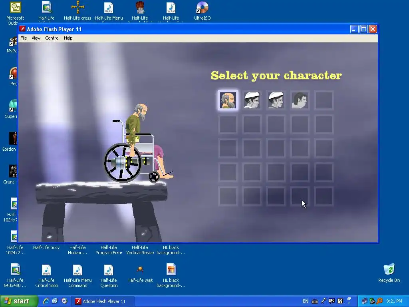Click the Adobe Flash Player 11 taskbar button
Screen dimensions: 409x307
click(103, 301)
